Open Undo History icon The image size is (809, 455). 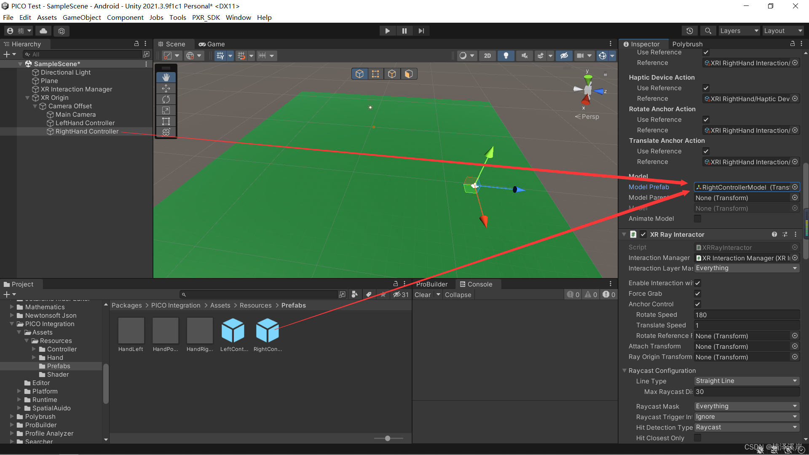pos(690,31)
